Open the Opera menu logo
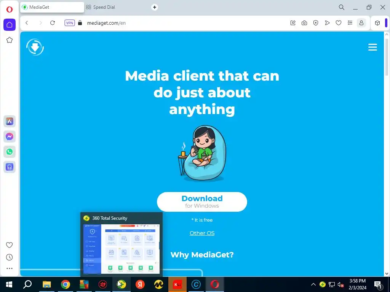Viewport: 390px width, 292px height. 10,10
